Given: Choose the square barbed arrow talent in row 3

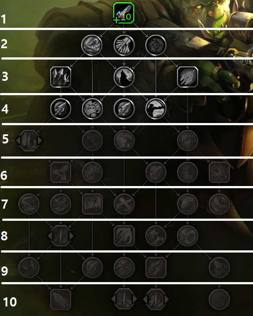Looking at the screenshot, I should click(x=187, y=77).
